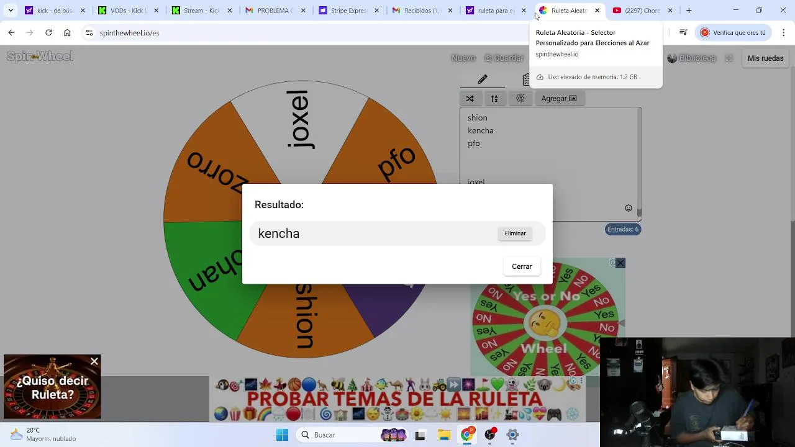
Task: Click the Entradas: 6 badge
Action: pyautogui.click(x=623, y=229)
